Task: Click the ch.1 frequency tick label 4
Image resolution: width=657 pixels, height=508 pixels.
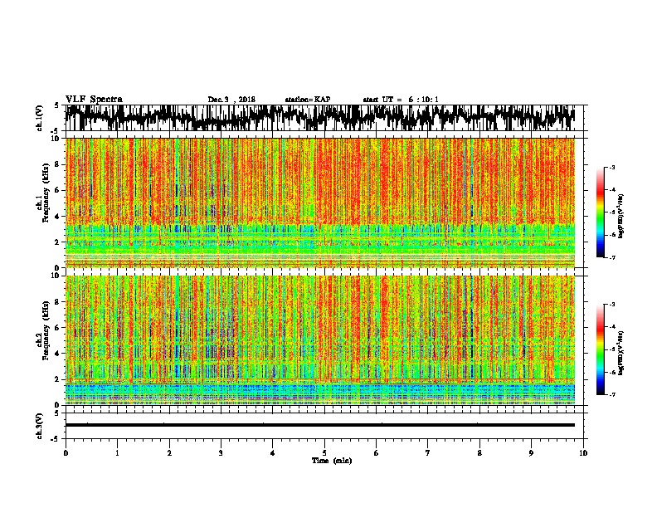Action: [58, 217]
